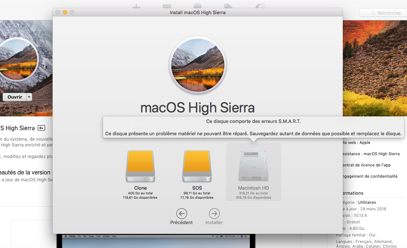Minimize the installer with the yellow button

(65, 12)
